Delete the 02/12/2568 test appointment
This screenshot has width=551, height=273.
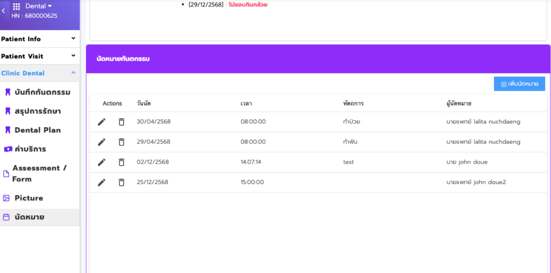tap(121, 162)
